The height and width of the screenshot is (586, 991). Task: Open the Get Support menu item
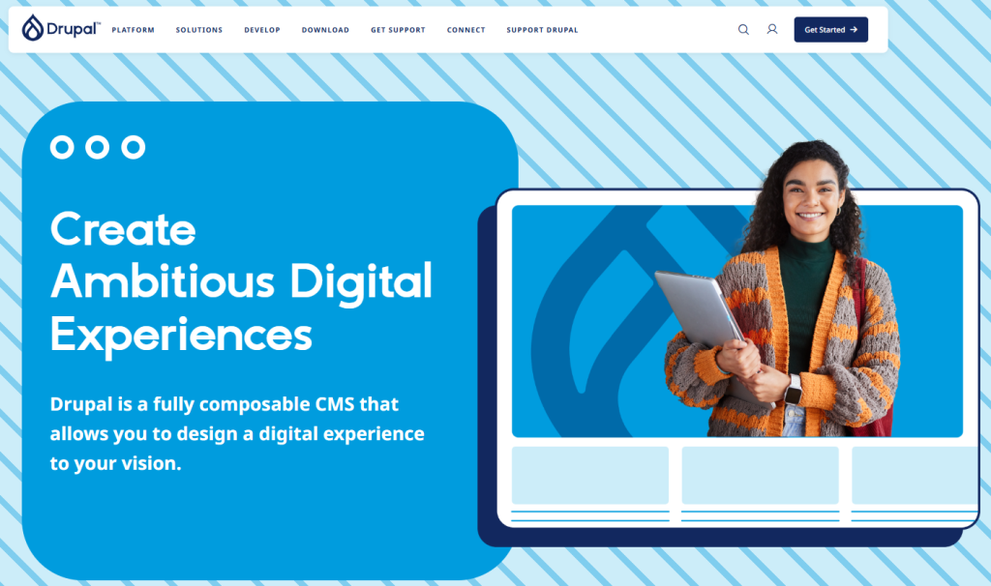click(398, 30)
